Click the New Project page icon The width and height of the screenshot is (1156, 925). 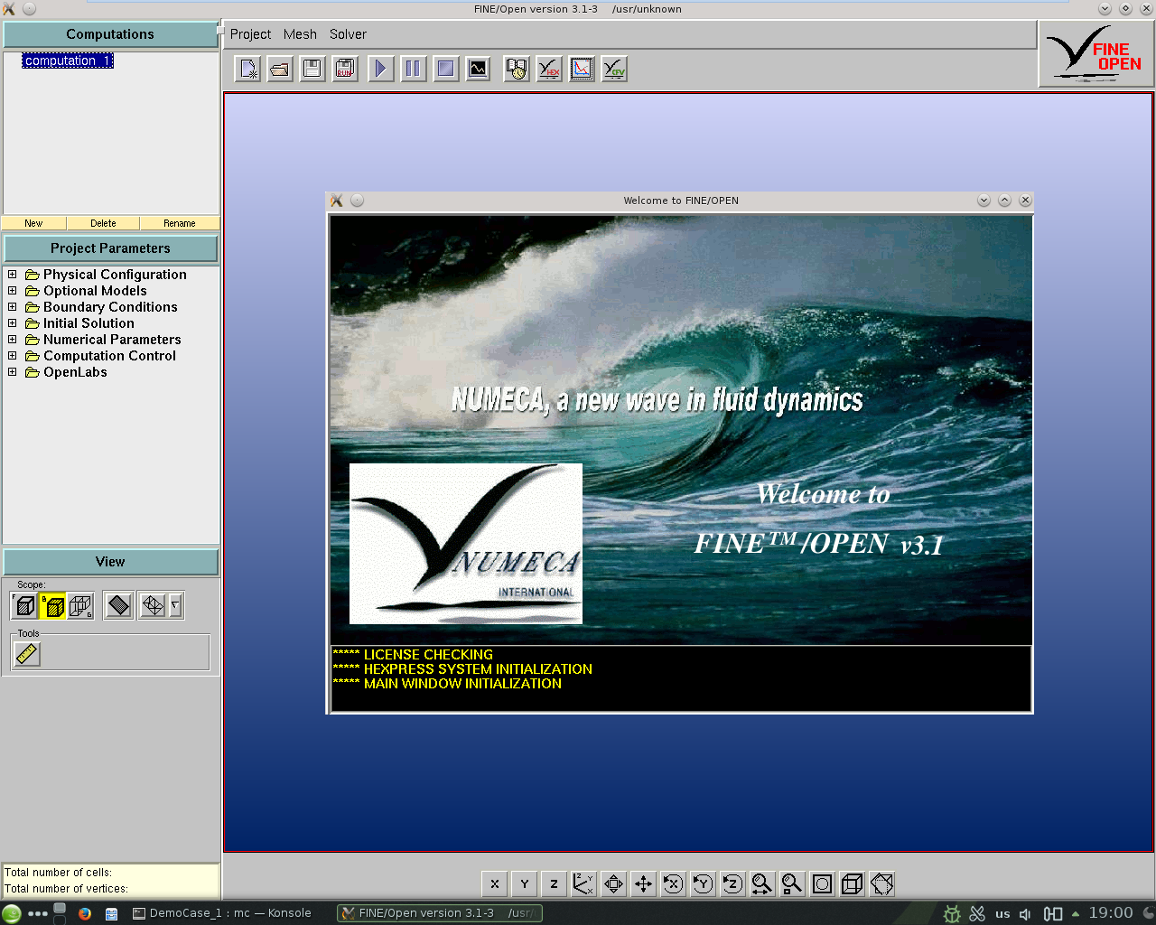click(248, 69)
